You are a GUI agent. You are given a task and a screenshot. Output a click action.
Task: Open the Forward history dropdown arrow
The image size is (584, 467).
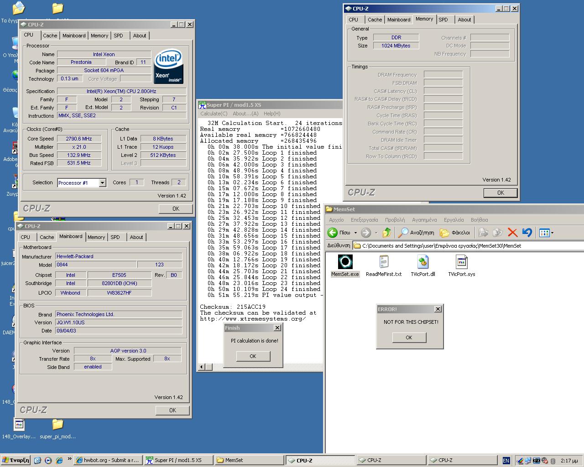pos(376,233)
